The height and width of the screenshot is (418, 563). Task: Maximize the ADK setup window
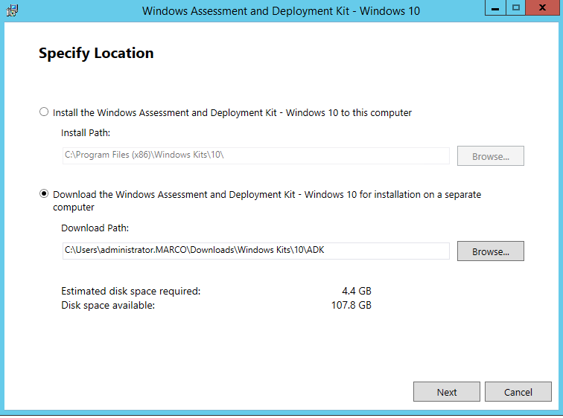pos(515,8)
